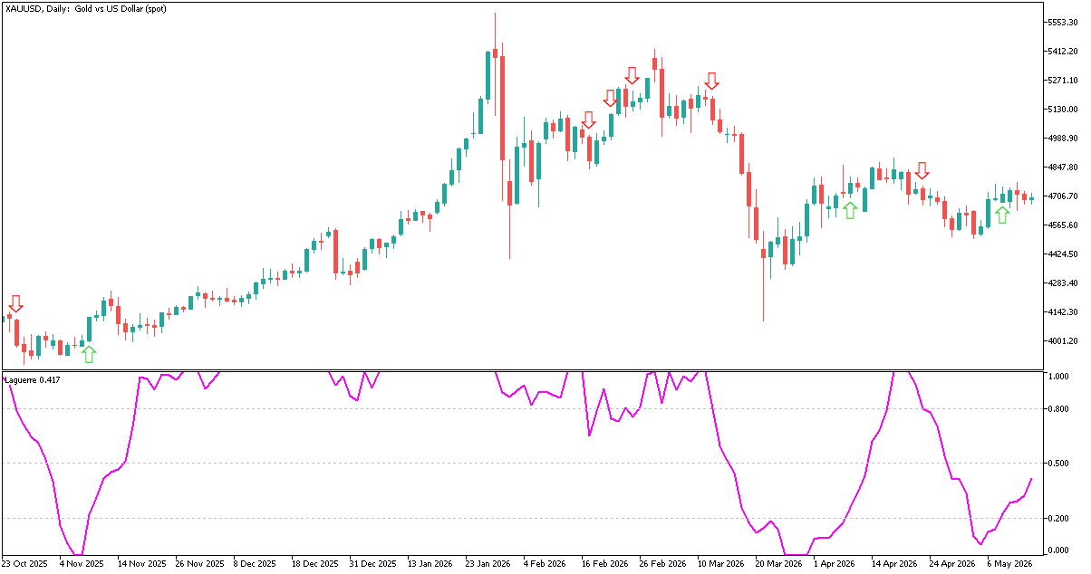The image size is (1091, 574).
Task: Click the 31 Dec 2025 date label
Action: [374, 563]
